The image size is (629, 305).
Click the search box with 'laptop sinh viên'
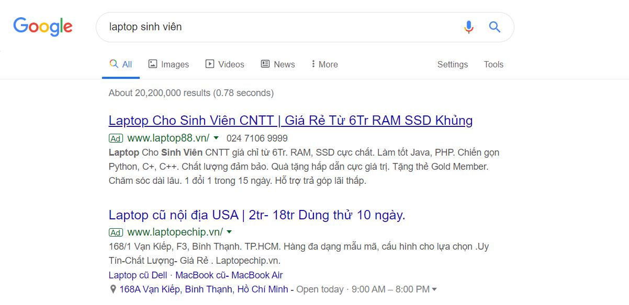[305, 27]
